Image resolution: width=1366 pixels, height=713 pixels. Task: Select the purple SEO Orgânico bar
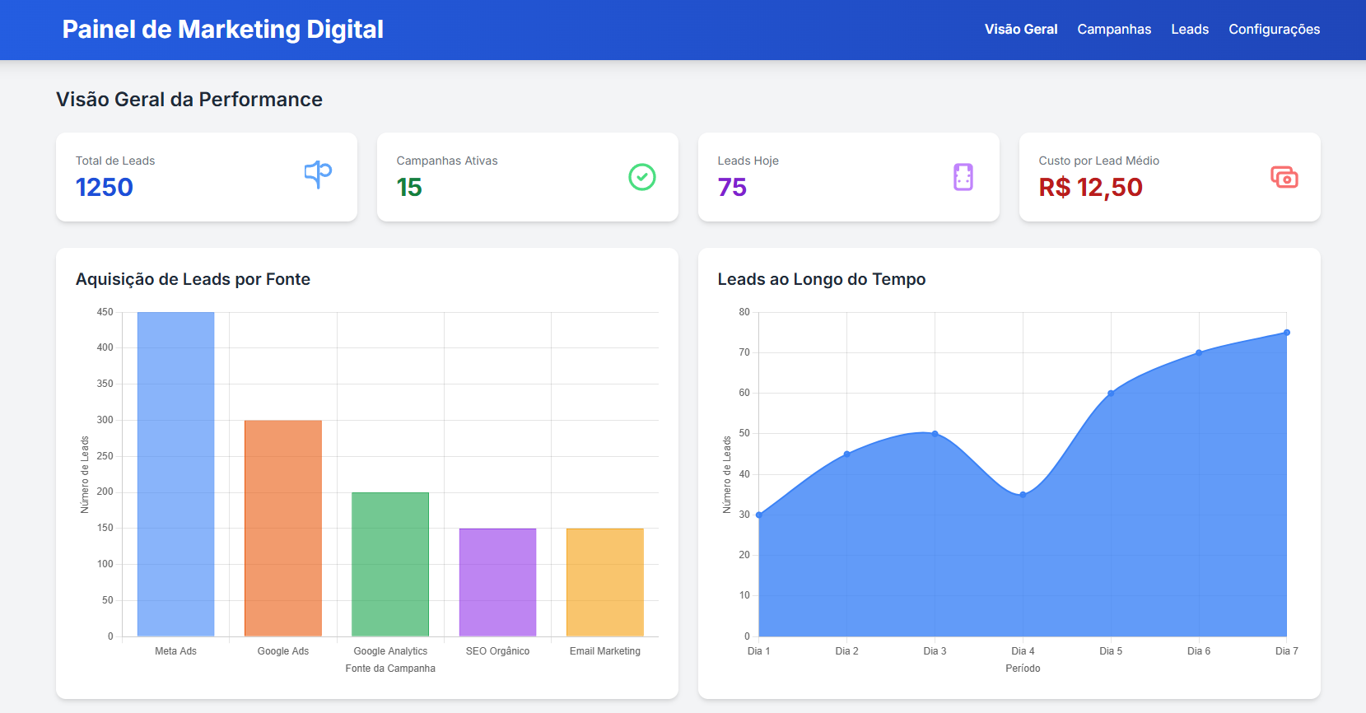tap(497, 583)
